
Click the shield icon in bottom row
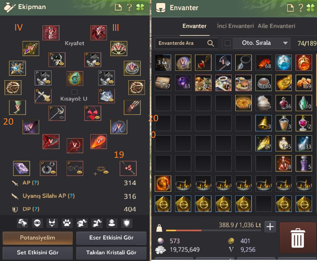[126, 223]
